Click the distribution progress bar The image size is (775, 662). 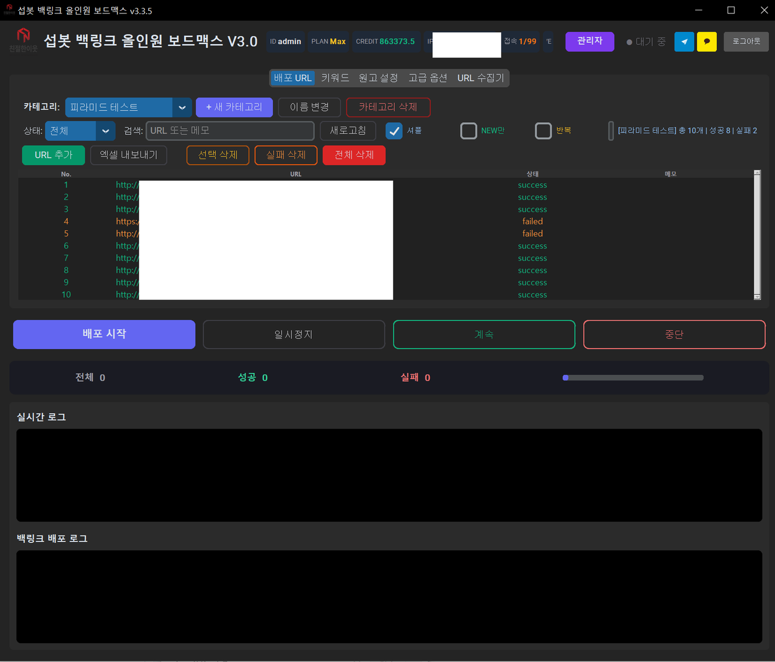[633, 378]
